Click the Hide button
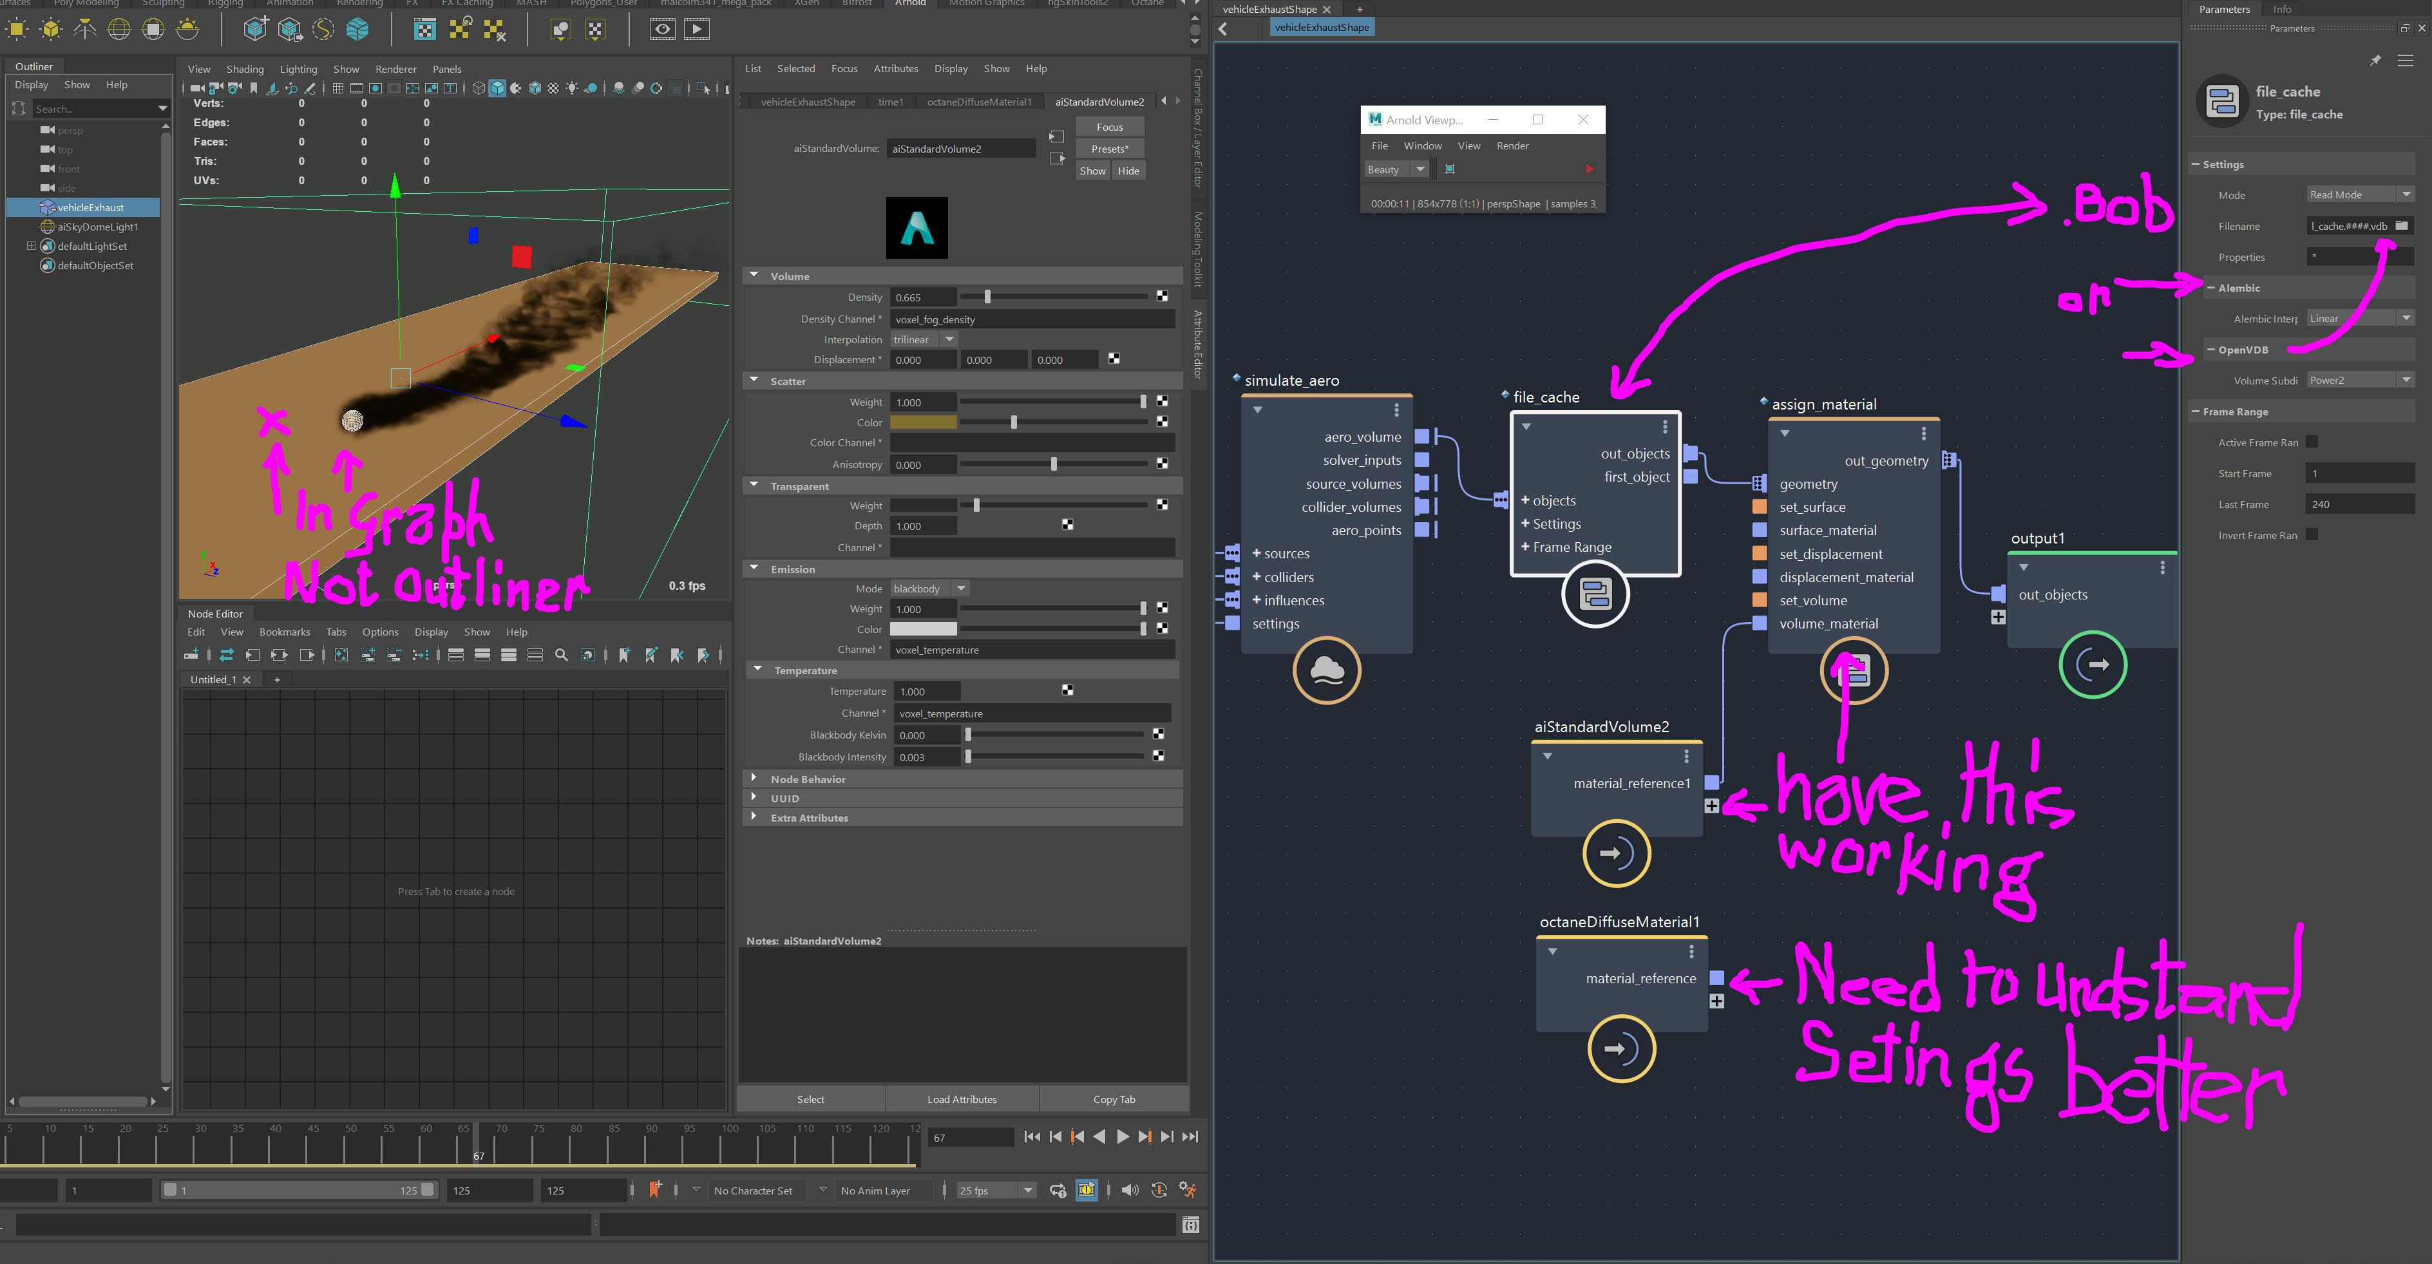Screen dimensions: 2432x1264 click(1128, 171)
